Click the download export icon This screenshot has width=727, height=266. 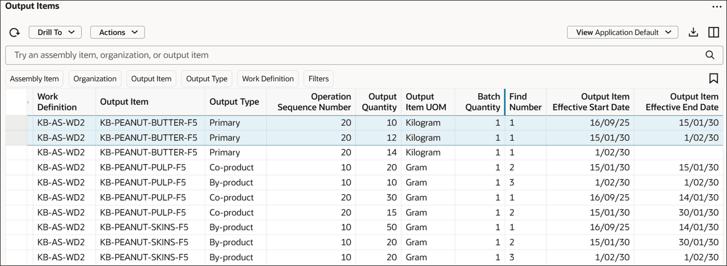point(693,32)
